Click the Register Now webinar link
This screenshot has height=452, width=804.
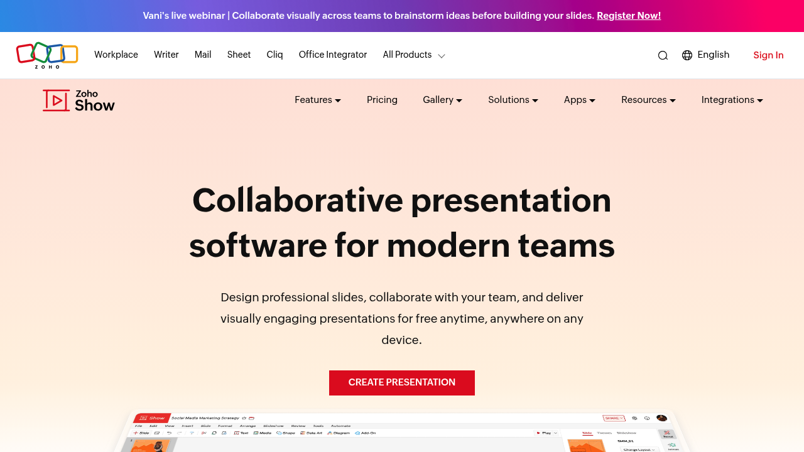coord(628,16)
